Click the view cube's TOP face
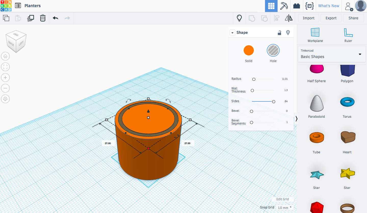Viewport: 367px width, 213px height. [16, 34]
